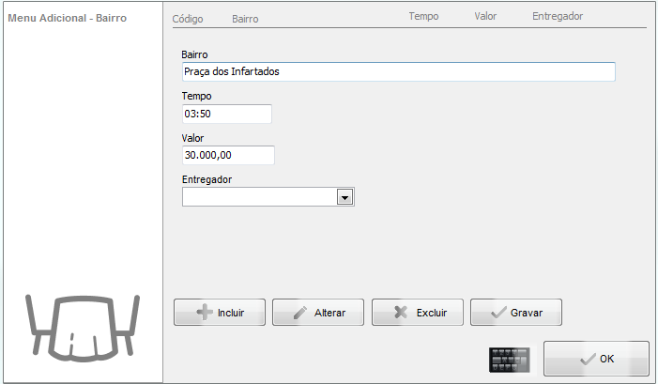Click the Tempo column header
Viewport: 658px width, 384px height.
[x=423, y=16]
